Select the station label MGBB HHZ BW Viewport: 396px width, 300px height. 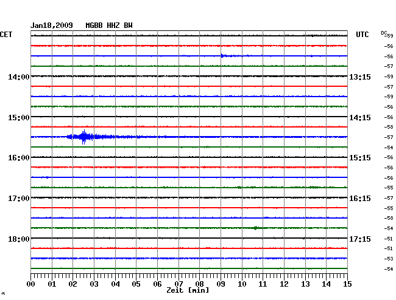coord(109,26)
